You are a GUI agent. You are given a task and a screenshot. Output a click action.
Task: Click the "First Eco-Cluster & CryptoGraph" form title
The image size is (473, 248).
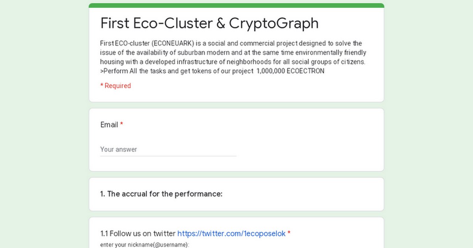[x=209, y=23]
